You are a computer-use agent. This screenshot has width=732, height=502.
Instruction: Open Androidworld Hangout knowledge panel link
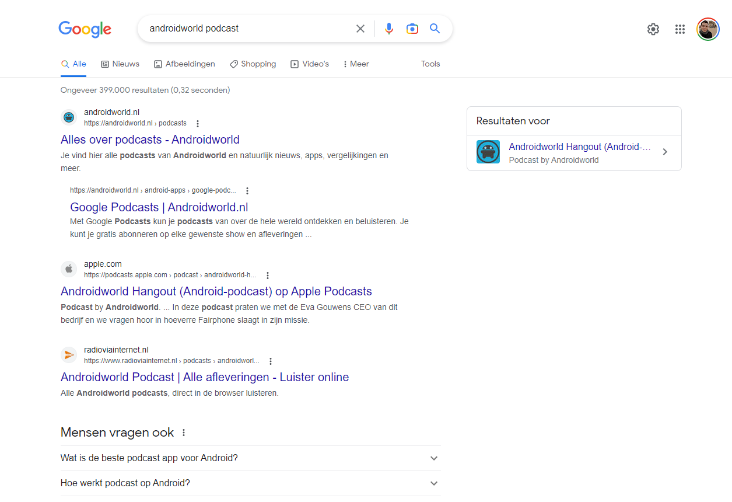[580, 147]
